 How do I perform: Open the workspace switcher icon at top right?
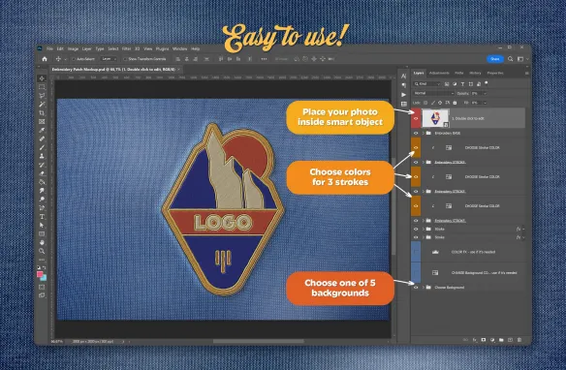pyautogui.click(x=520, y=59)
